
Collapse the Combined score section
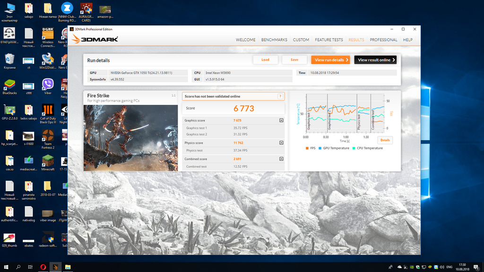point(281,159)
